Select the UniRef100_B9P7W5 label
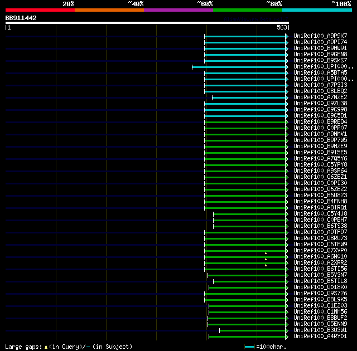Viewport: 357px width, 351px height. (x=320, y=140)
